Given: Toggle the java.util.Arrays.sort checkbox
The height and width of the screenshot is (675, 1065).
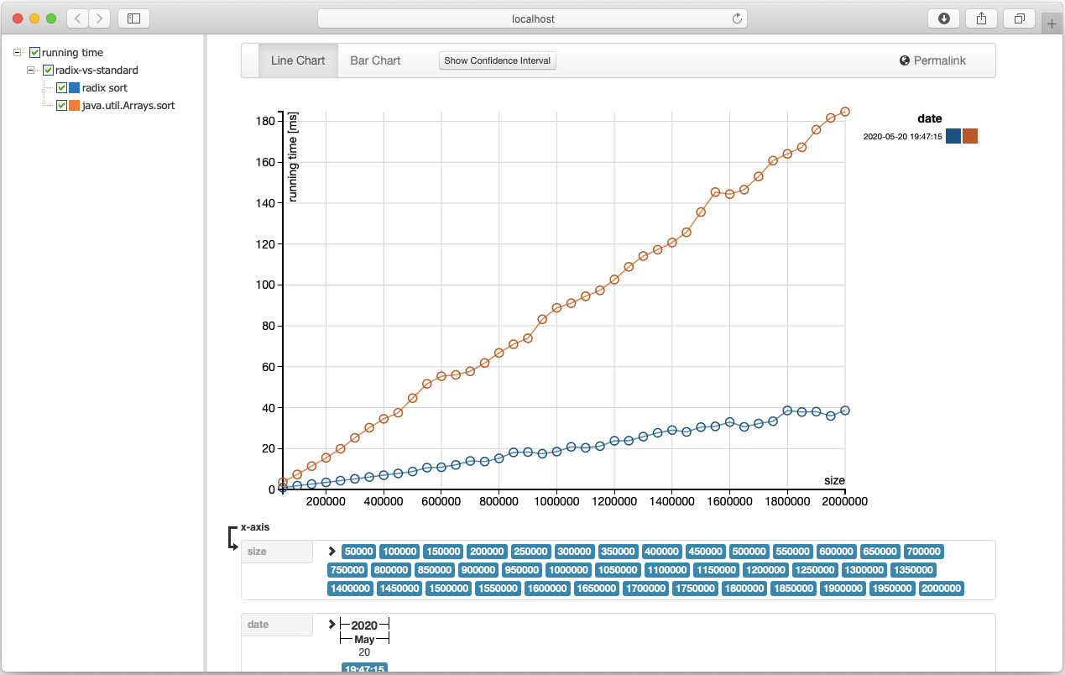Looking at the screenshot, I should 61,106.
